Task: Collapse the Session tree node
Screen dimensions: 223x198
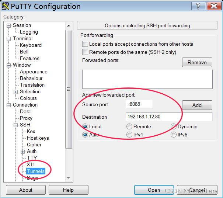Action: pyautogui.click(x=9, y=25)
